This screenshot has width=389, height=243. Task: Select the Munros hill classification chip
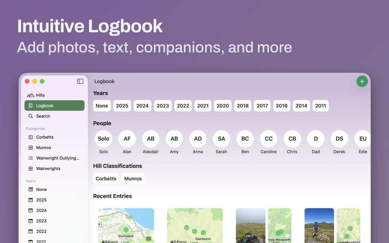tap(133, 179)
